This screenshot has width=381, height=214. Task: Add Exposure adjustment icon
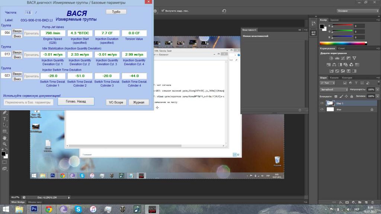pyautogui.click(x=348, y=58)
